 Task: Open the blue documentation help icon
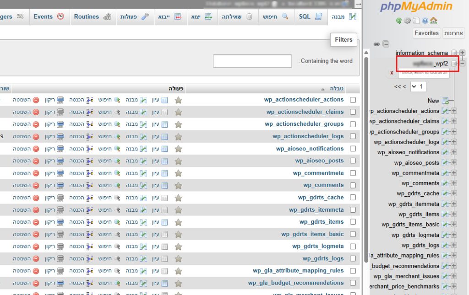tap(425, 21)
